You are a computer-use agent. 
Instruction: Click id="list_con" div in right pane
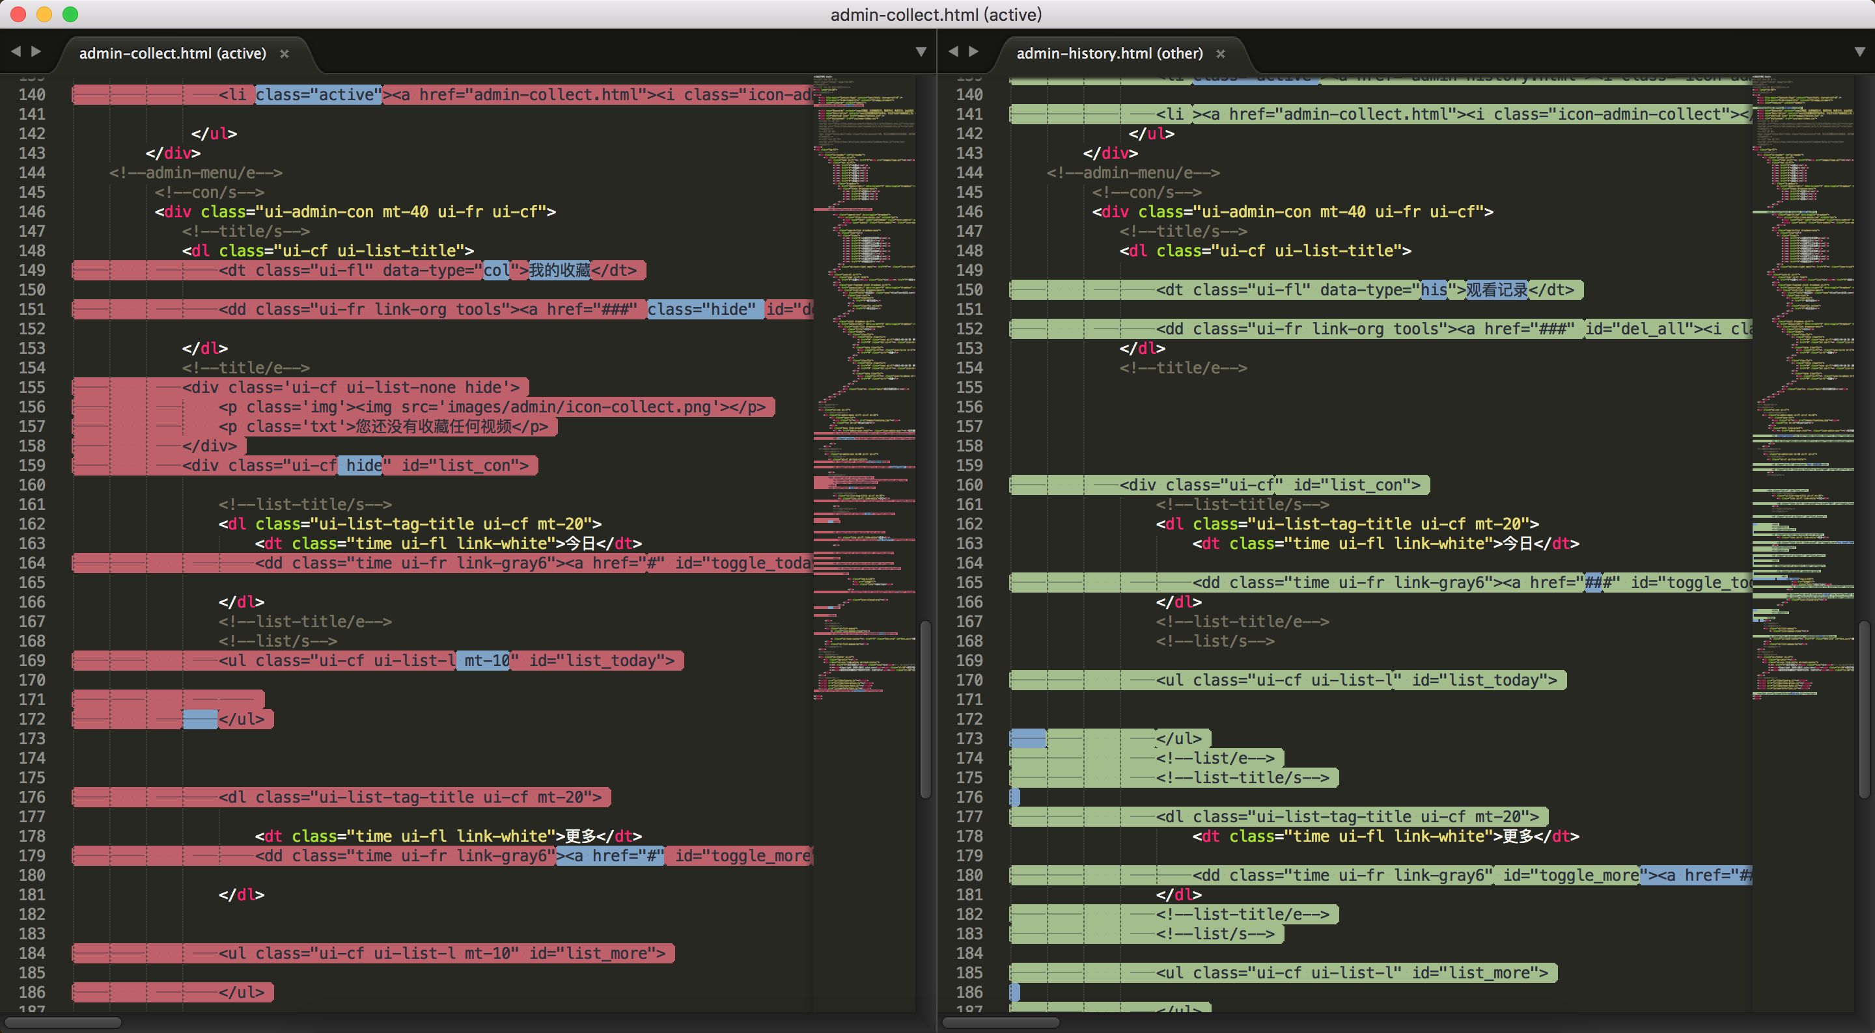coord(1270,485)
